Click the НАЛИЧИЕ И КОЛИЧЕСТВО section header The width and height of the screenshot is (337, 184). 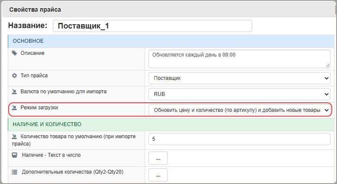[x=171, y=124]
